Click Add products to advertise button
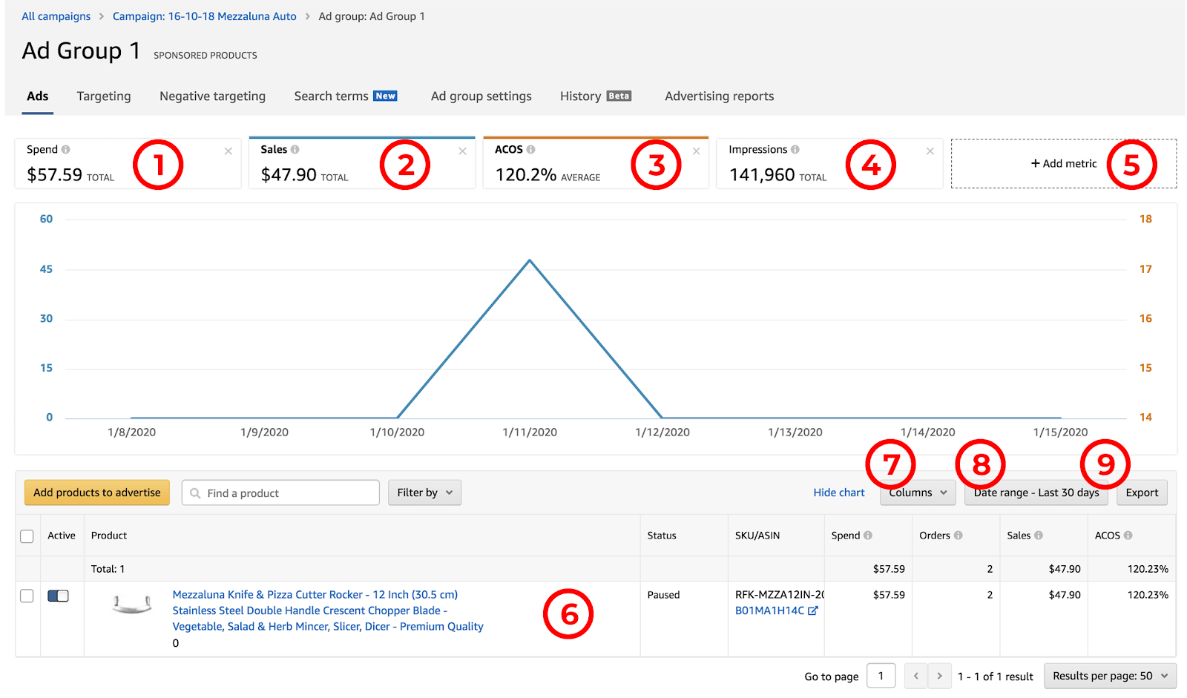 click(x=97, y=493)
